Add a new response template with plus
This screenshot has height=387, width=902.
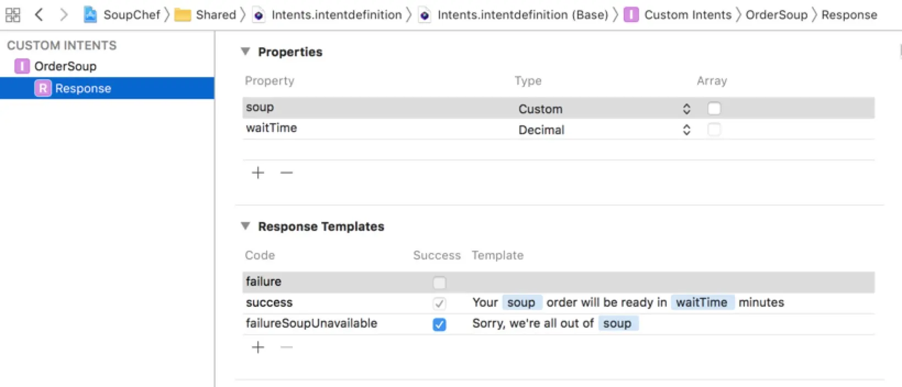[x=257, y=347]
